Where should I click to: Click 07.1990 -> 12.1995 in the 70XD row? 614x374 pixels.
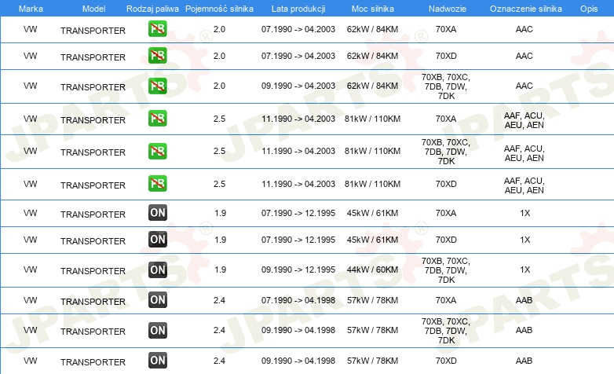point(298,240)
